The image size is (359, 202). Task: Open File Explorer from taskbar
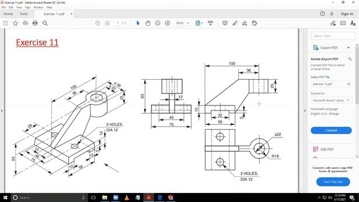(x=105, y=198)
